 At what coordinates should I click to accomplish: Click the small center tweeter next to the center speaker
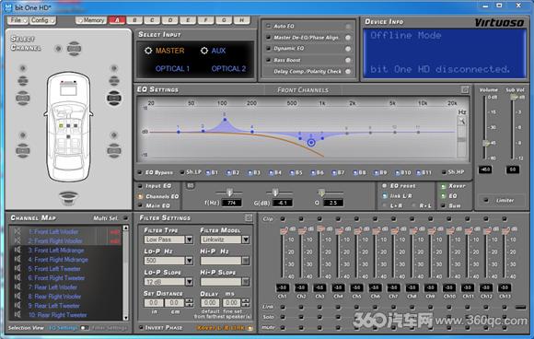point(58,49)
